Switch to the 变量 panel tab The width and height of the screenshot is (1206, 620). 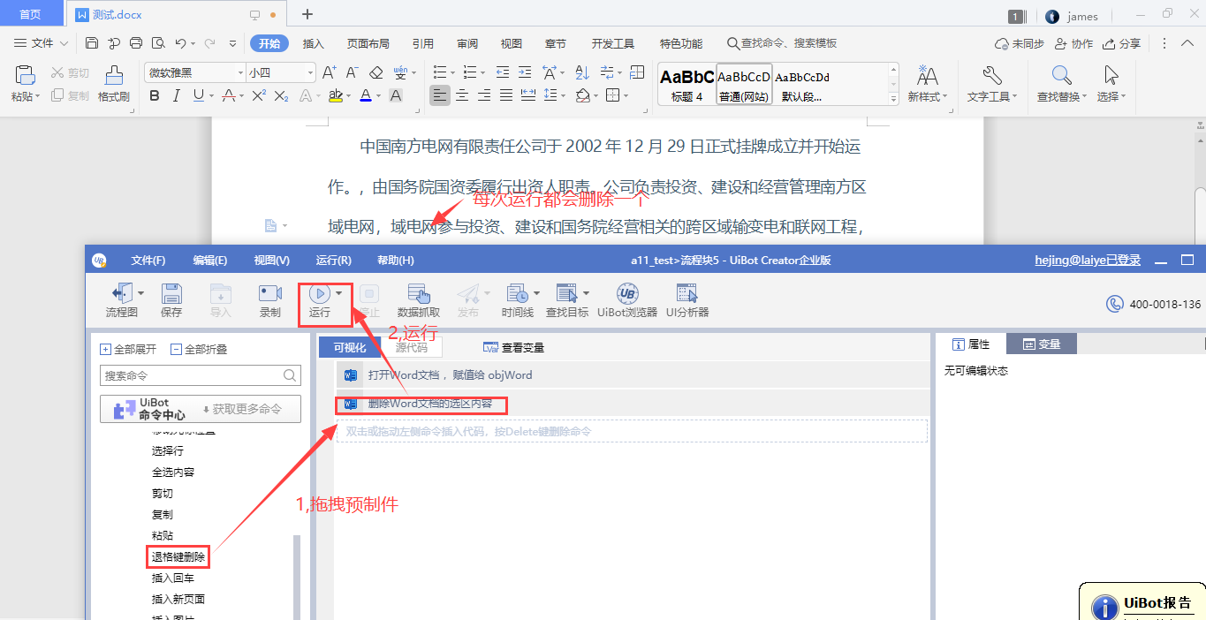1041,344
